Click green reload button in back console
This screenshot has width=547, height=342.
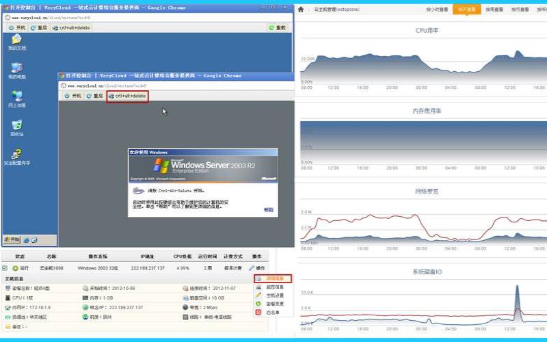[x=278, y=27]
